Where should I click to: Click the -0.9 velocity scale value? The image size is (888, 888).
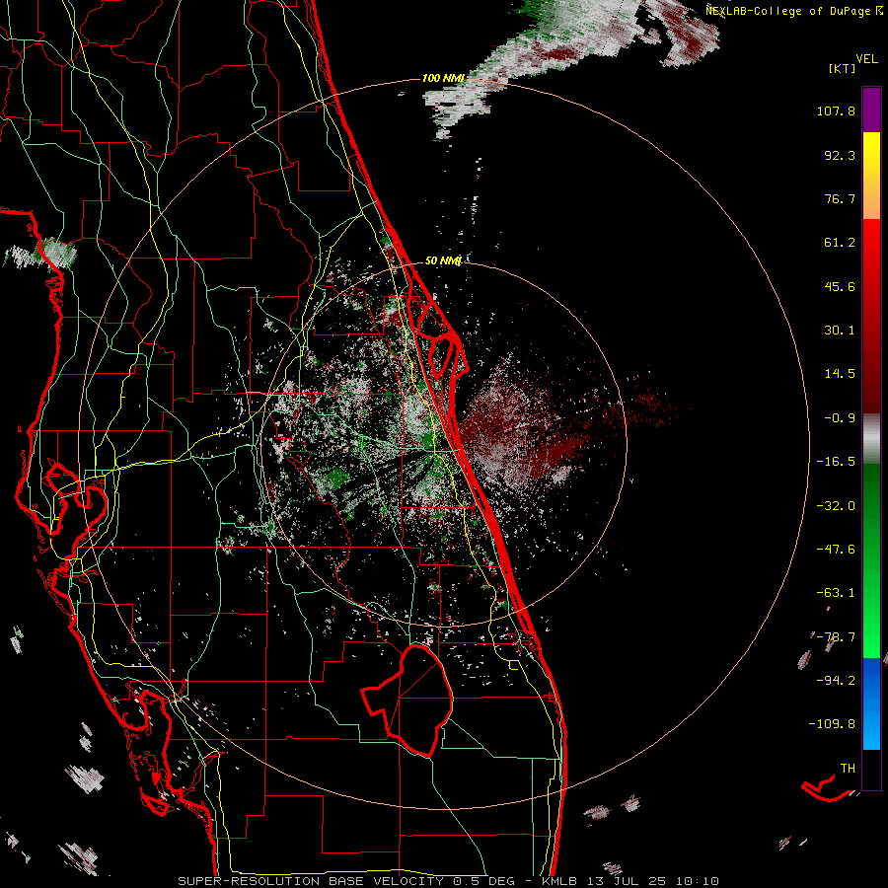[840, 418]
